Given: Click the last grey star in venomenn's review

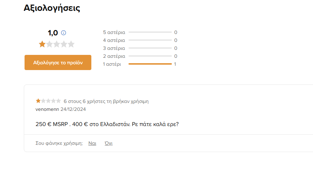Looking at the screenshot, I should [x=58, y=101].
